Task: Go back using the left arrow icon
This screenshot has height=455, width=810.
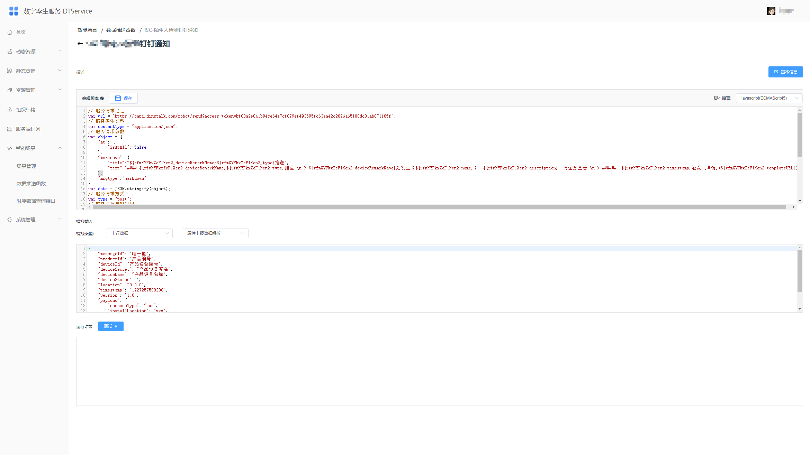Action: 80,44
